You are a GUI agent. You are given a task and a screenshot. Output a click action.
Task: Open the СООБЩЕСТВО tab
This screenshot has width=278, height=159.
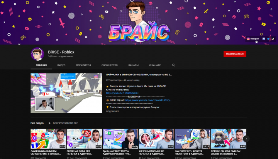[x=110, y=65]
